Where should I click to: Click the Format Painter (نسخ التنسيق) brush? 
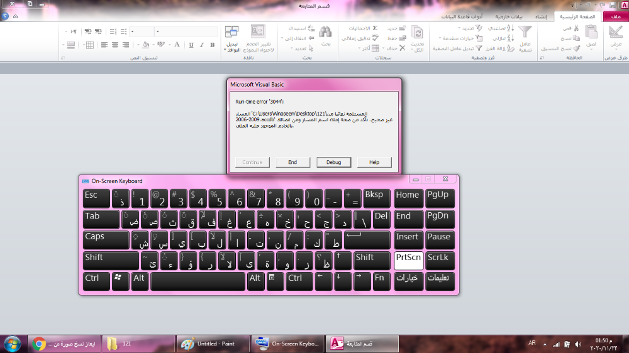point(576,48)
